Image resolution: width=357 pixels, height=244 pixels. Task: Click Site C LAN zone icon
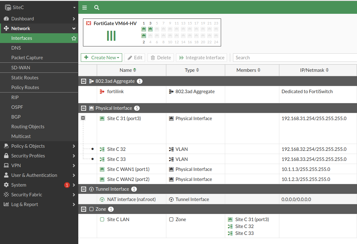pyautogui.click(x=102, y=219)
